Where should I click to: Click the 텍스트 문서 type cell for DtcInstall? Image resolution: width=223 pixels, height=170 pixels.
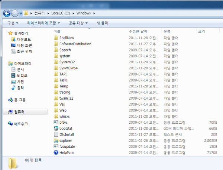click(172, 134)
